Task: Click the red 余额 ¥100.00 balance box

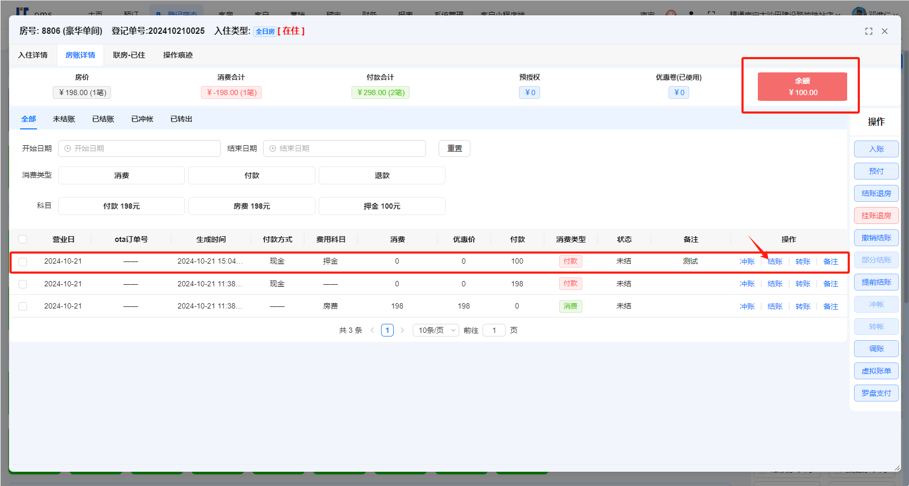Action: (802, 87)
